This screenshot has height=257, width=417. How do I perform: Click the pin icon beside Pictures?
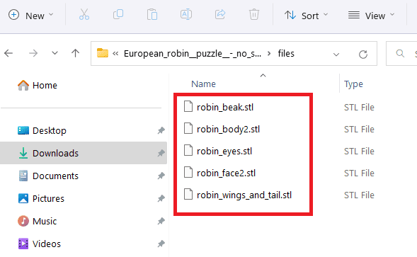coord(161,198)
